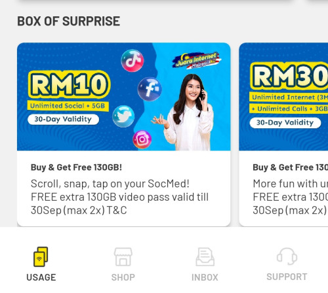Open the RM10 promo banner image
The width and height of the screenshot is (328, 293).
click(124, 97)
